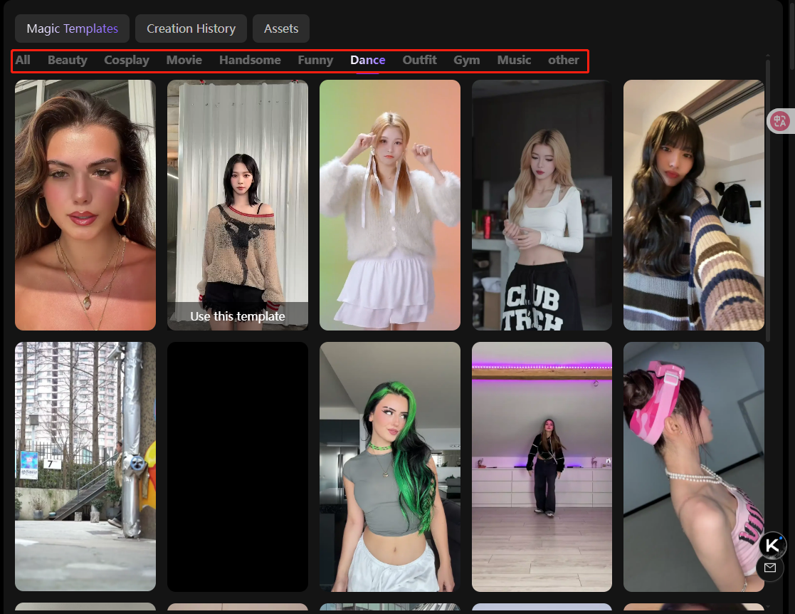Click the Use this template button
Viewport: 795px width, 614px height.
pos(237,316)
